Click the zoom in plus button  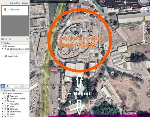click(x=144, y=24)
